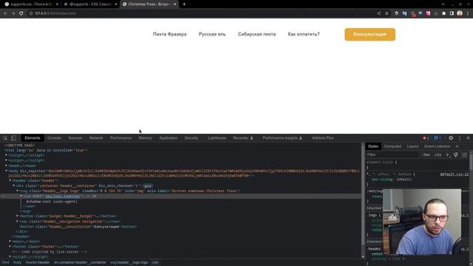Click the Консультация button
473x266 pixels.
pyautogui.click(x=370, y=35)
